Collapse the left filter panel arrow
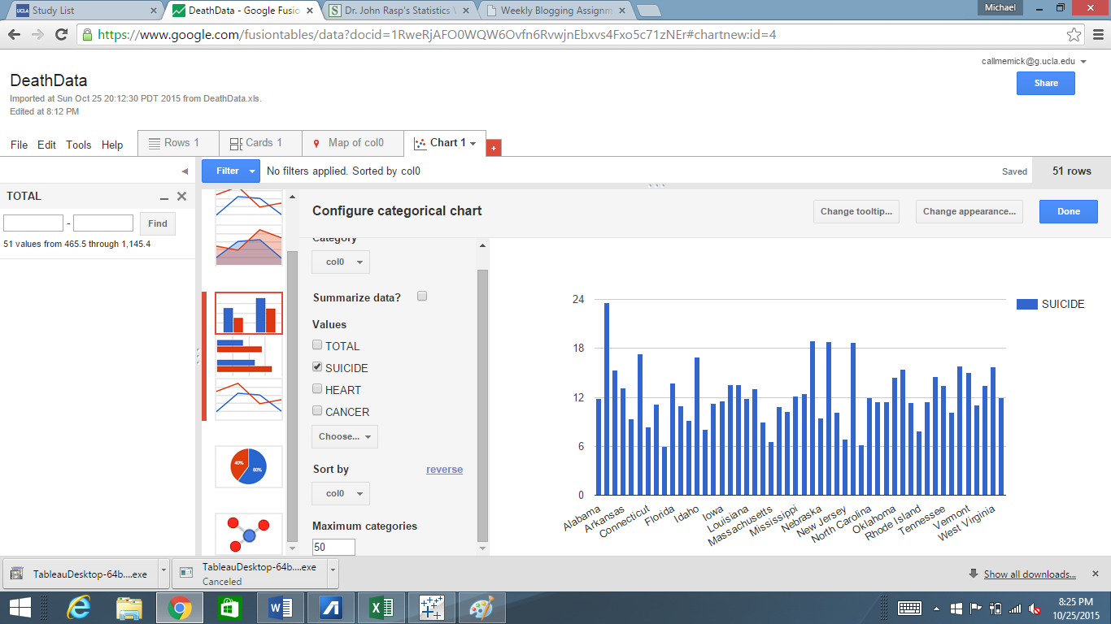 click(185, 171)
